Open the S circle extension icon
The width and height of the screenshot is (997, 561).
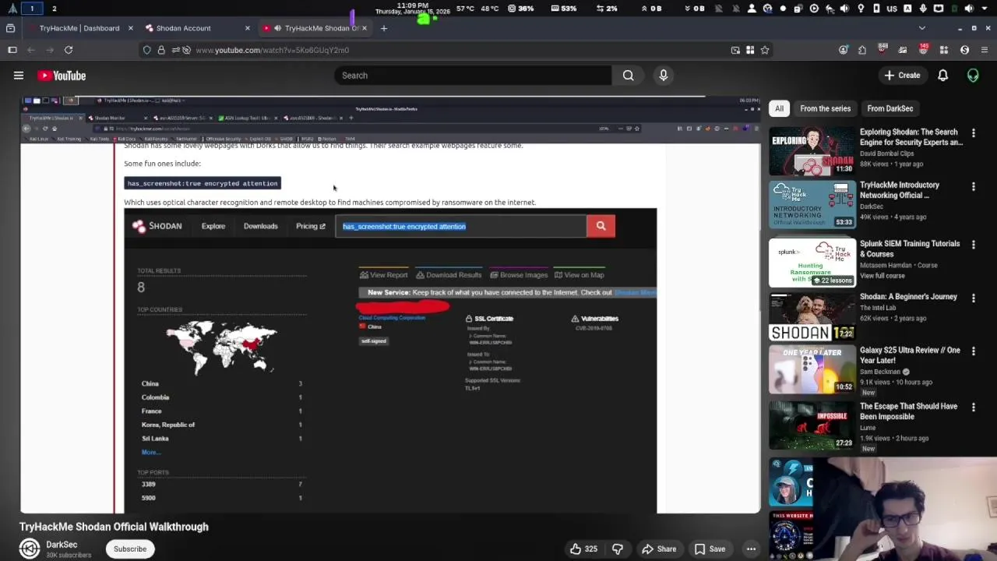click(x=964, y=50)
